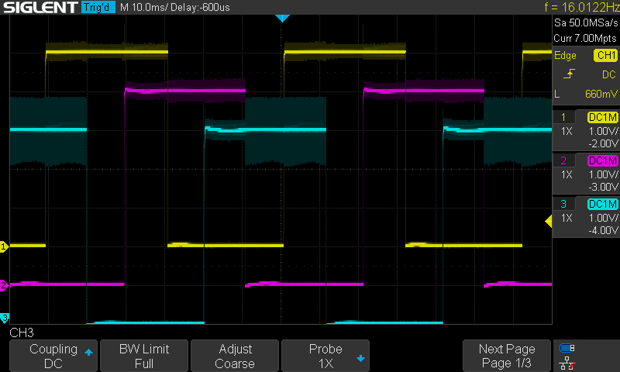620x372 pixels.
Task: Toggle the BW Limit Full softkey
Action: tap(144, 356)
